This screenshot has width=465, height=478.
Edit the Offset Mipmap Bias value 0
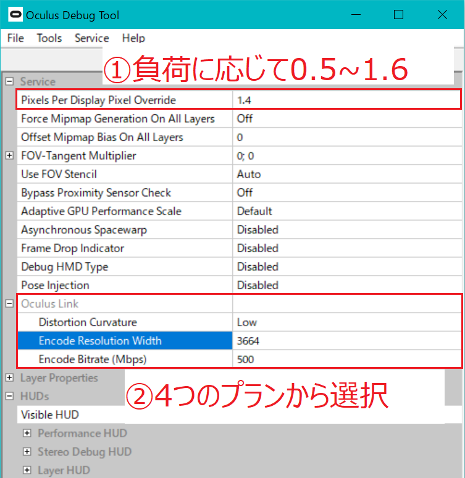pos(347,137)
